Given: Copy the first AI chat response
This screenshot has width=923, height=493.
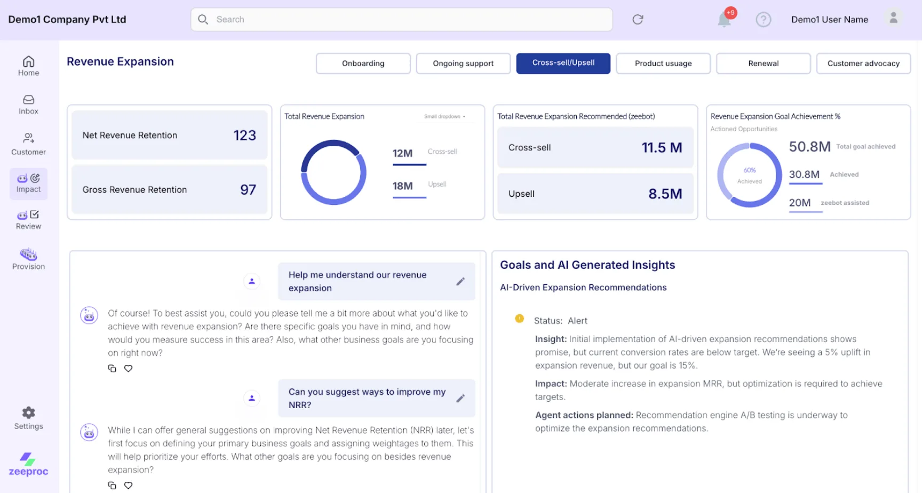Looking at the screenshot, I should 112,368.
